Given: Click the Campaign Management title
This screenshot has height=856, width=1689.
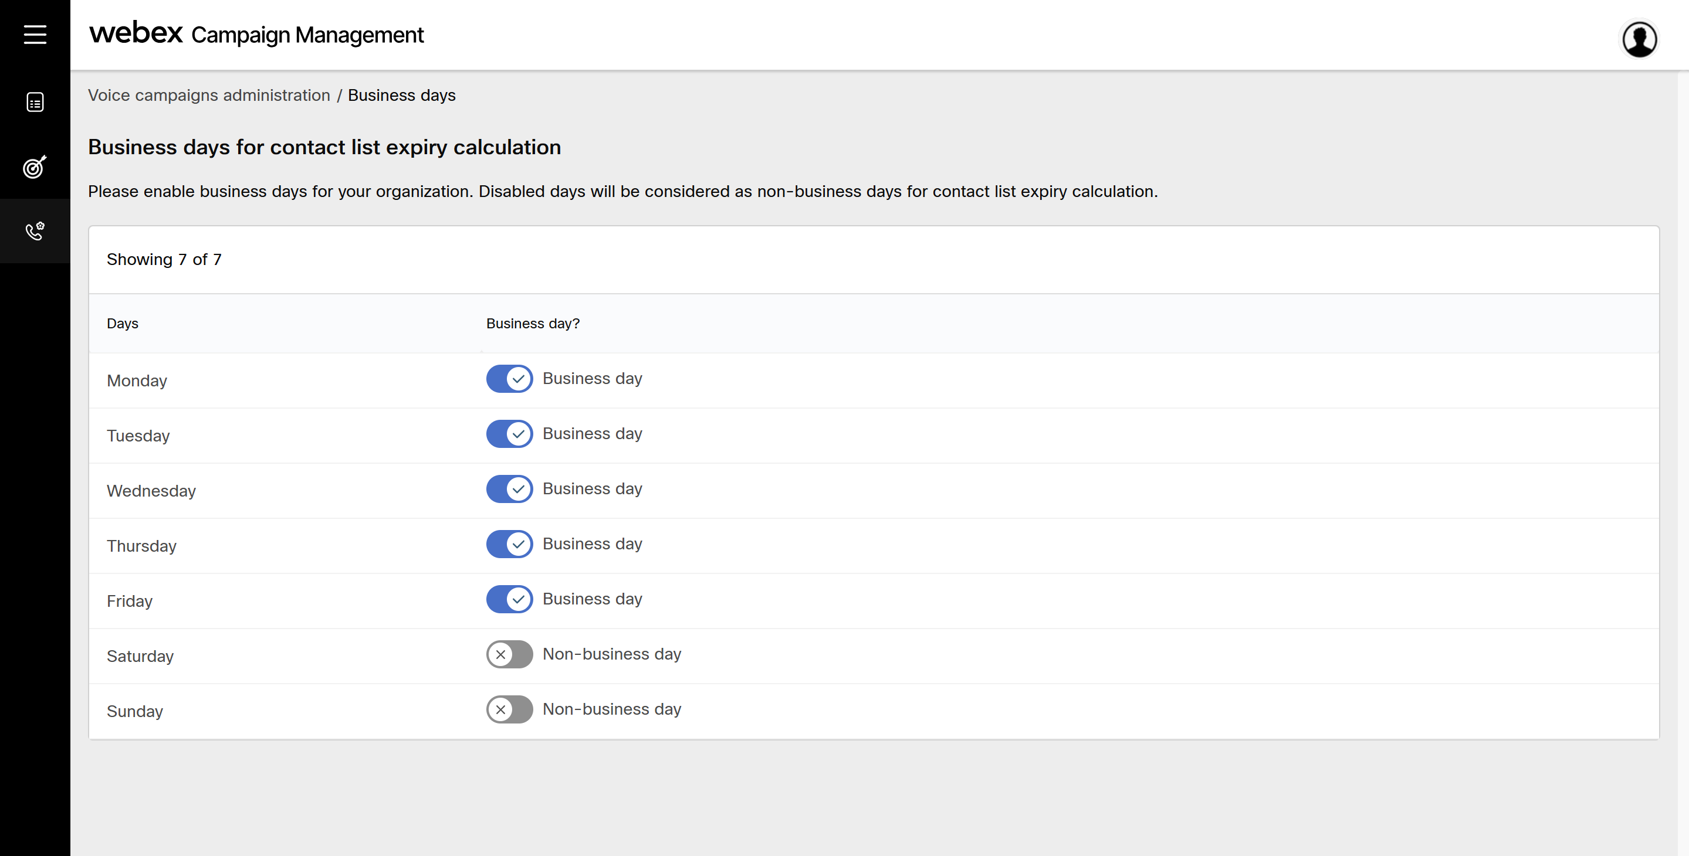Looking at the screenshot, I should (307, 35).
